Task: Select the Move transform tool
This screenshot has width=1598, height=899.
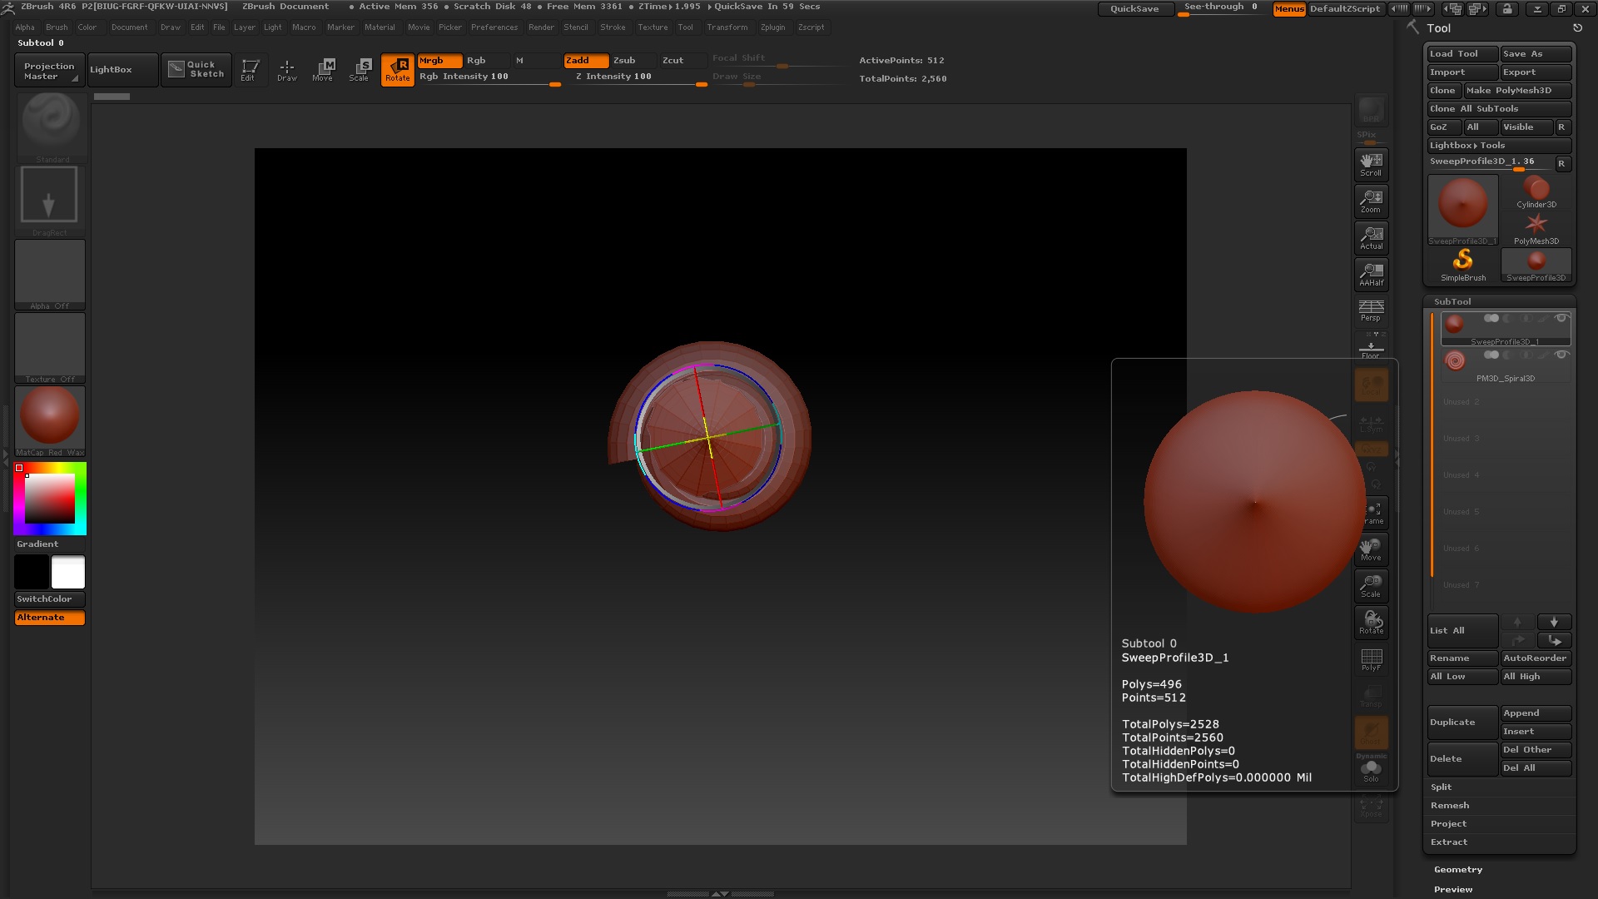Action: pyautogui.click(x=323, y=69)
